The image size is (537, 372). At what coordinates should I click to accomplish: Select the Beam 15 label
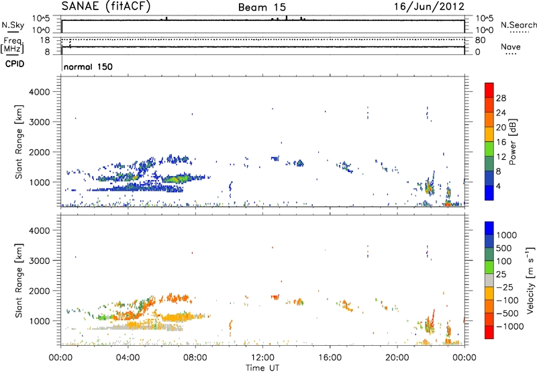click(262, 7)
